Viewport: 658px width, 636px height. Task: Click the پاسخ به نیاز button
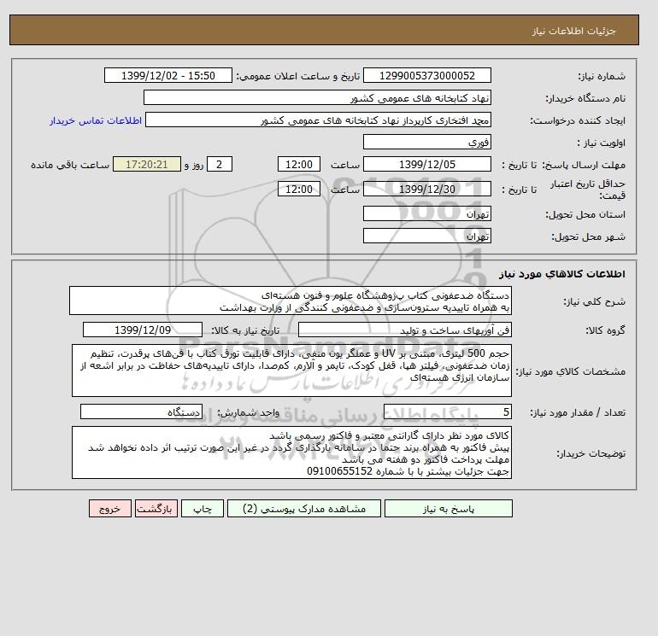[448, 509]
